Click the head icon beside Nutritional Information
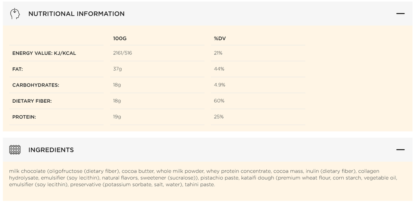 point(15,13)
